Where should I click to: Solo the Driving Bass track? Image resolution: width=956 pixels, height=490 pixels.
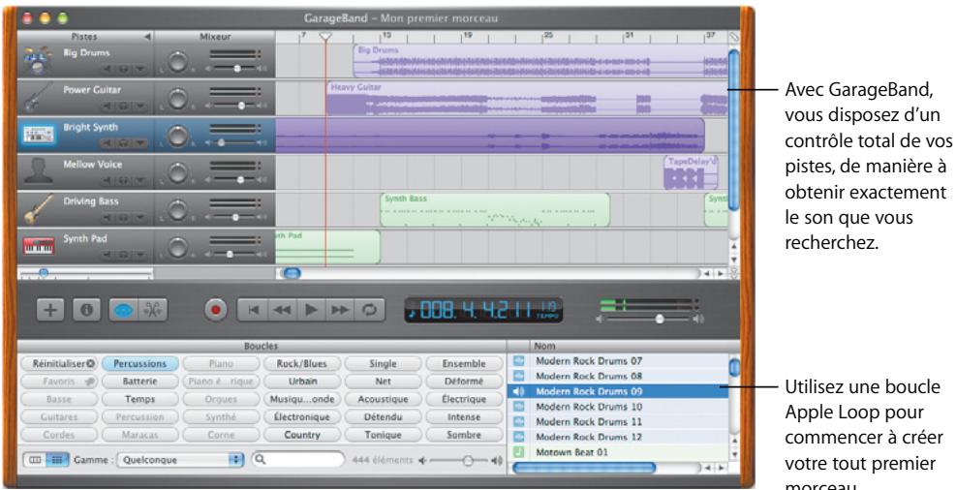[123, 218]
